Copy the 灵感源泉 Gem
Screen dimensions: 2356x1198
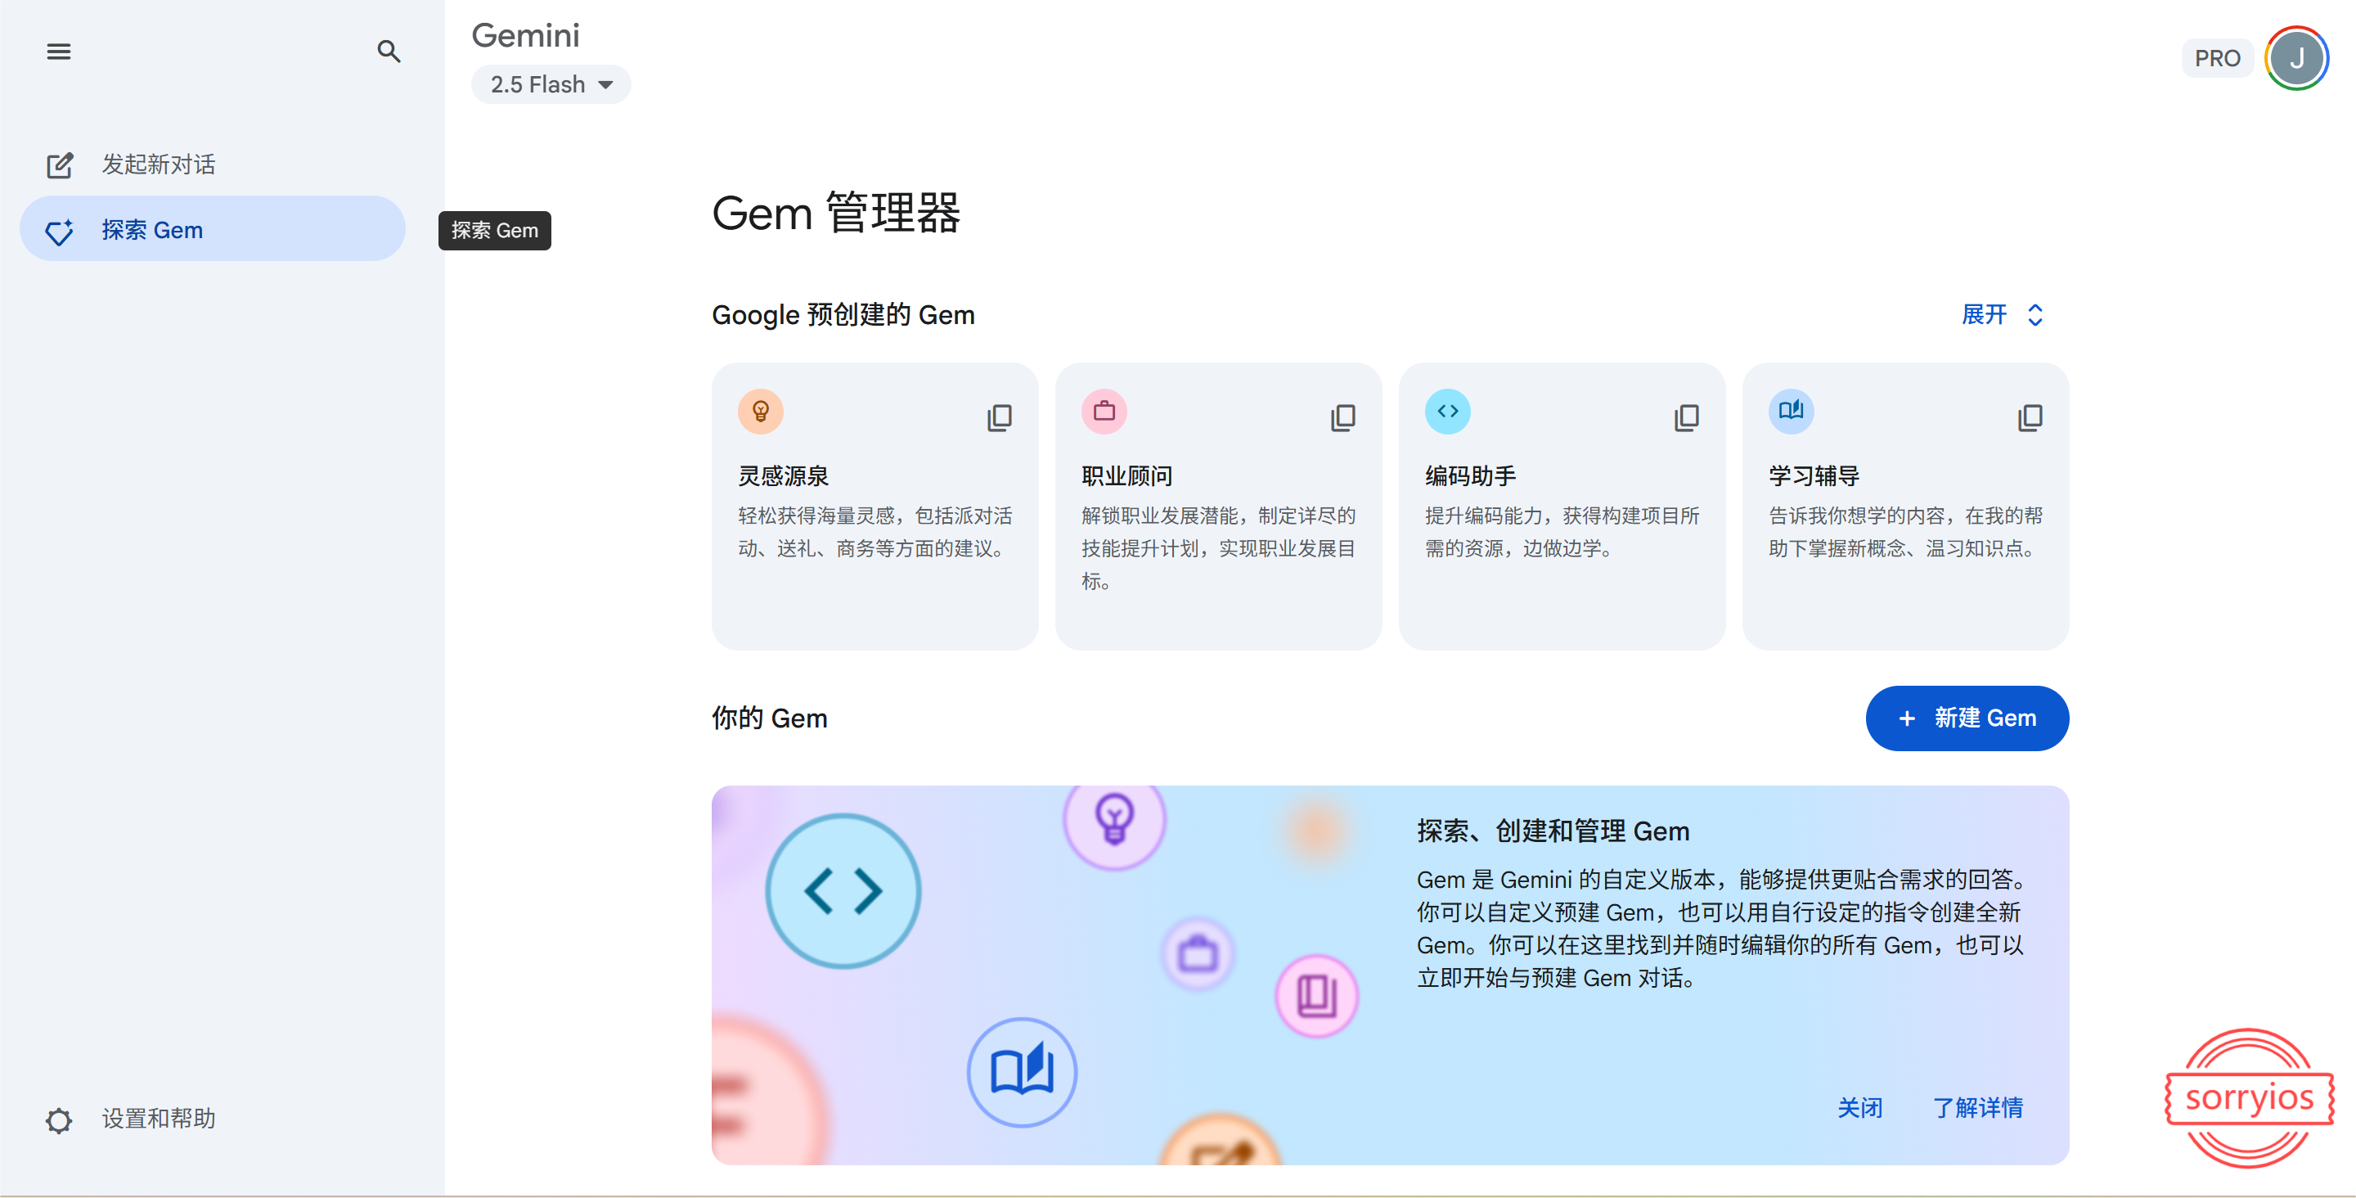tap(1000, 417)
